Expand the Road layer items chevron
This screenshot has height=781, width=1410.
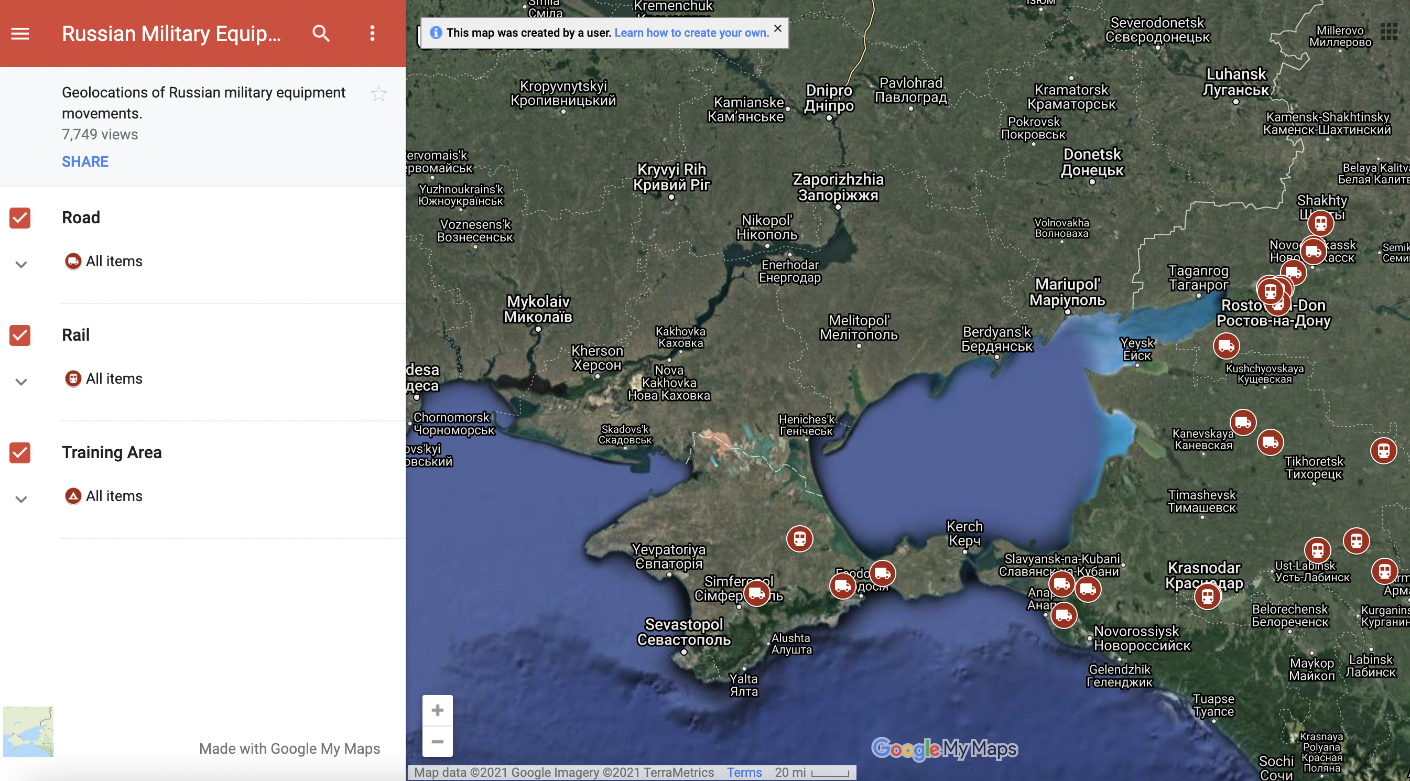click(x=21, y=265)
